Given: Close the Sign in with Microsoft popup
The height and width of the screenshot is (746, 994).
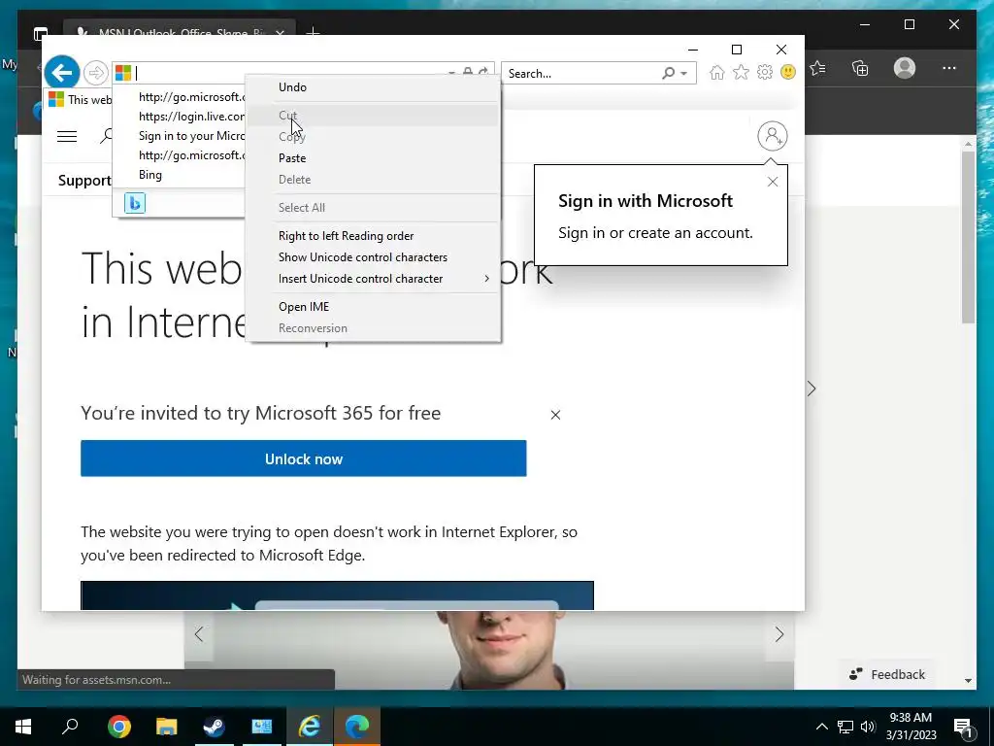Looking at the screenshot, I should point(772,182).
